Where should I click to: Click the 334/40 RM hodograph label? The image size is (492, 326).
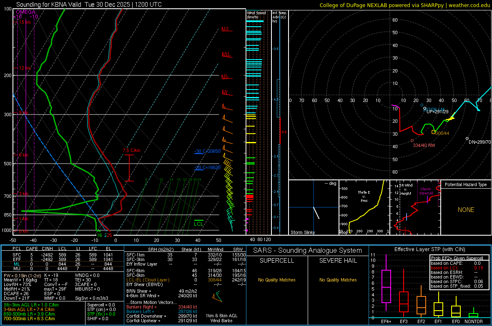tap(424, 145)
